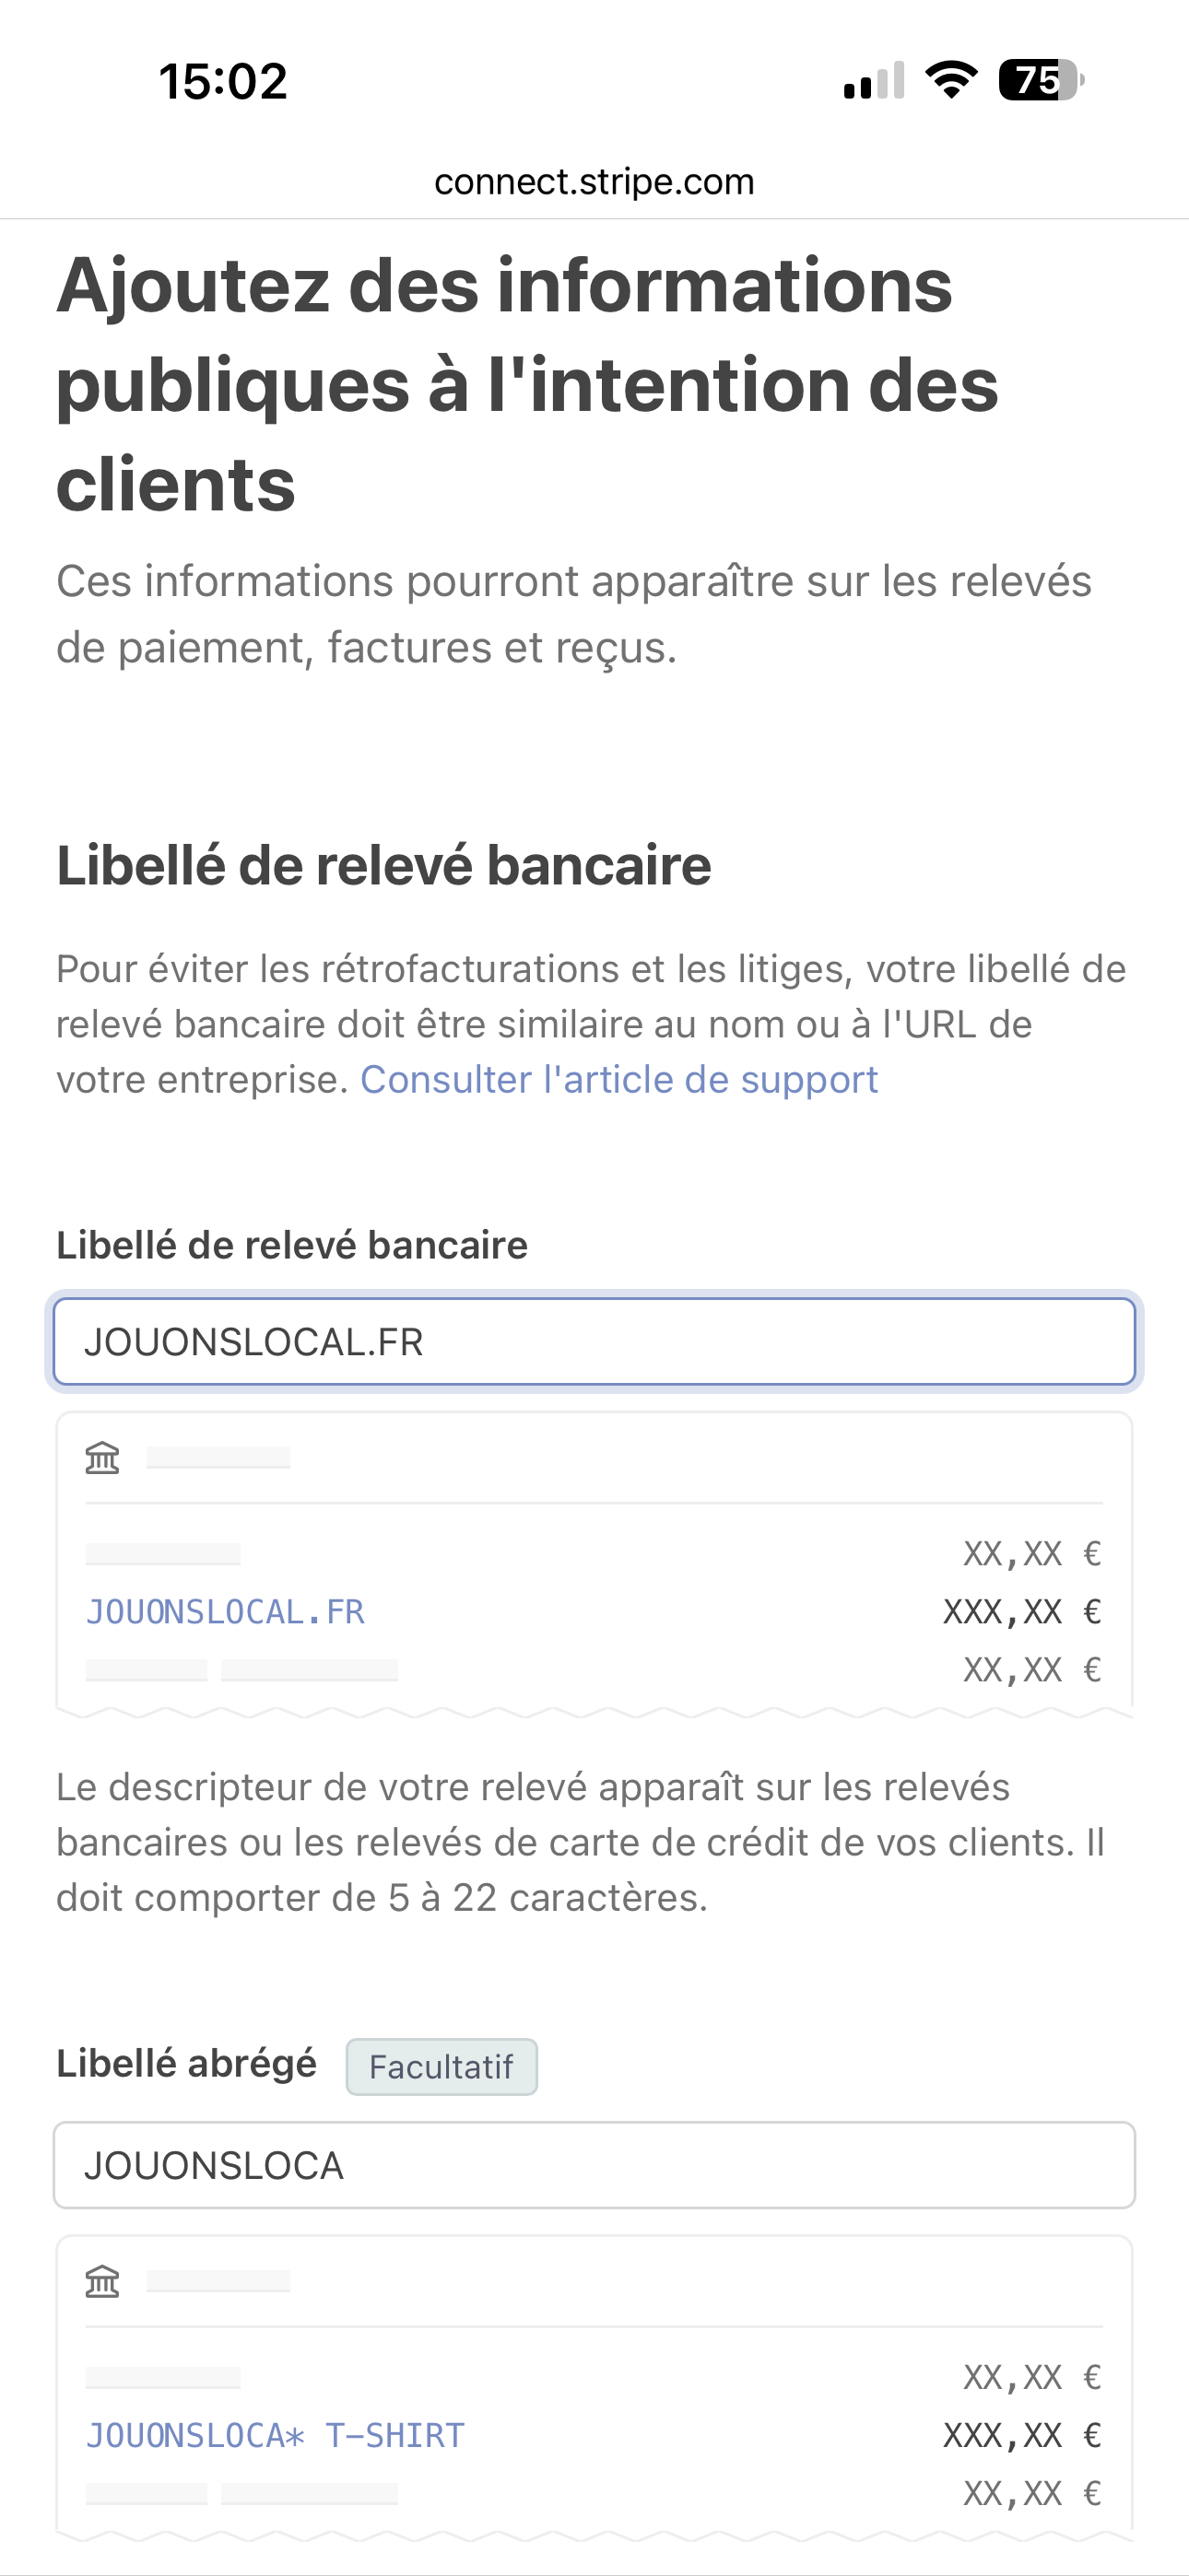
Task: Tap the "Libellé de relevé bancaire" section heading
Action: point(383,865)
